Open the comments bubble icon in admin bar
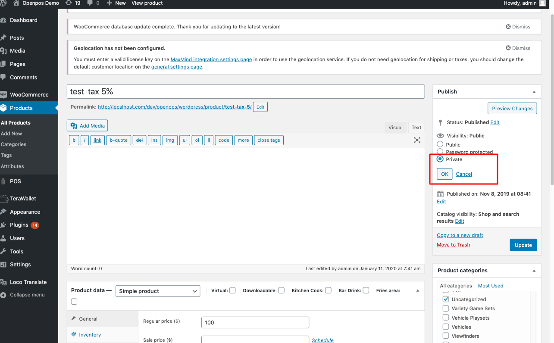 tap(90, 3)
